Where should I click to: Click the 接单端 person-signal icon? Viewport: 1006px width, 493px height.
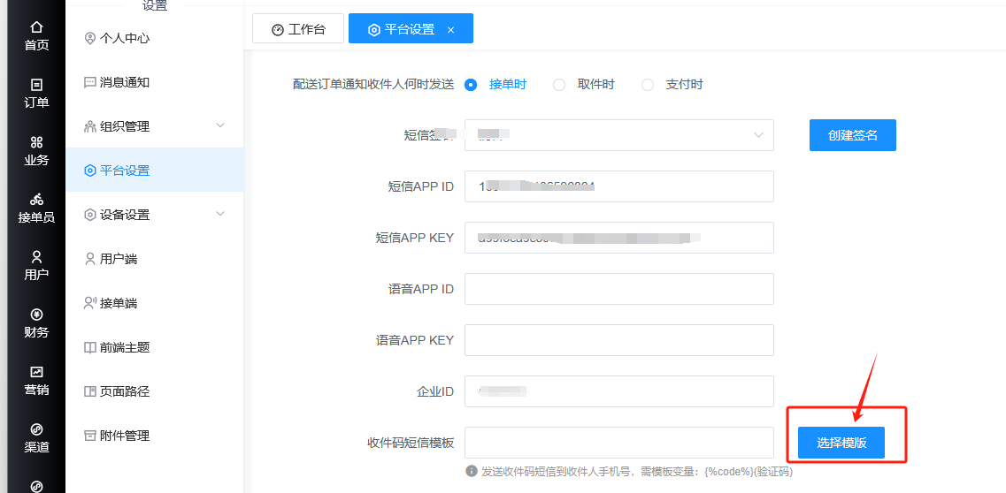90,303
